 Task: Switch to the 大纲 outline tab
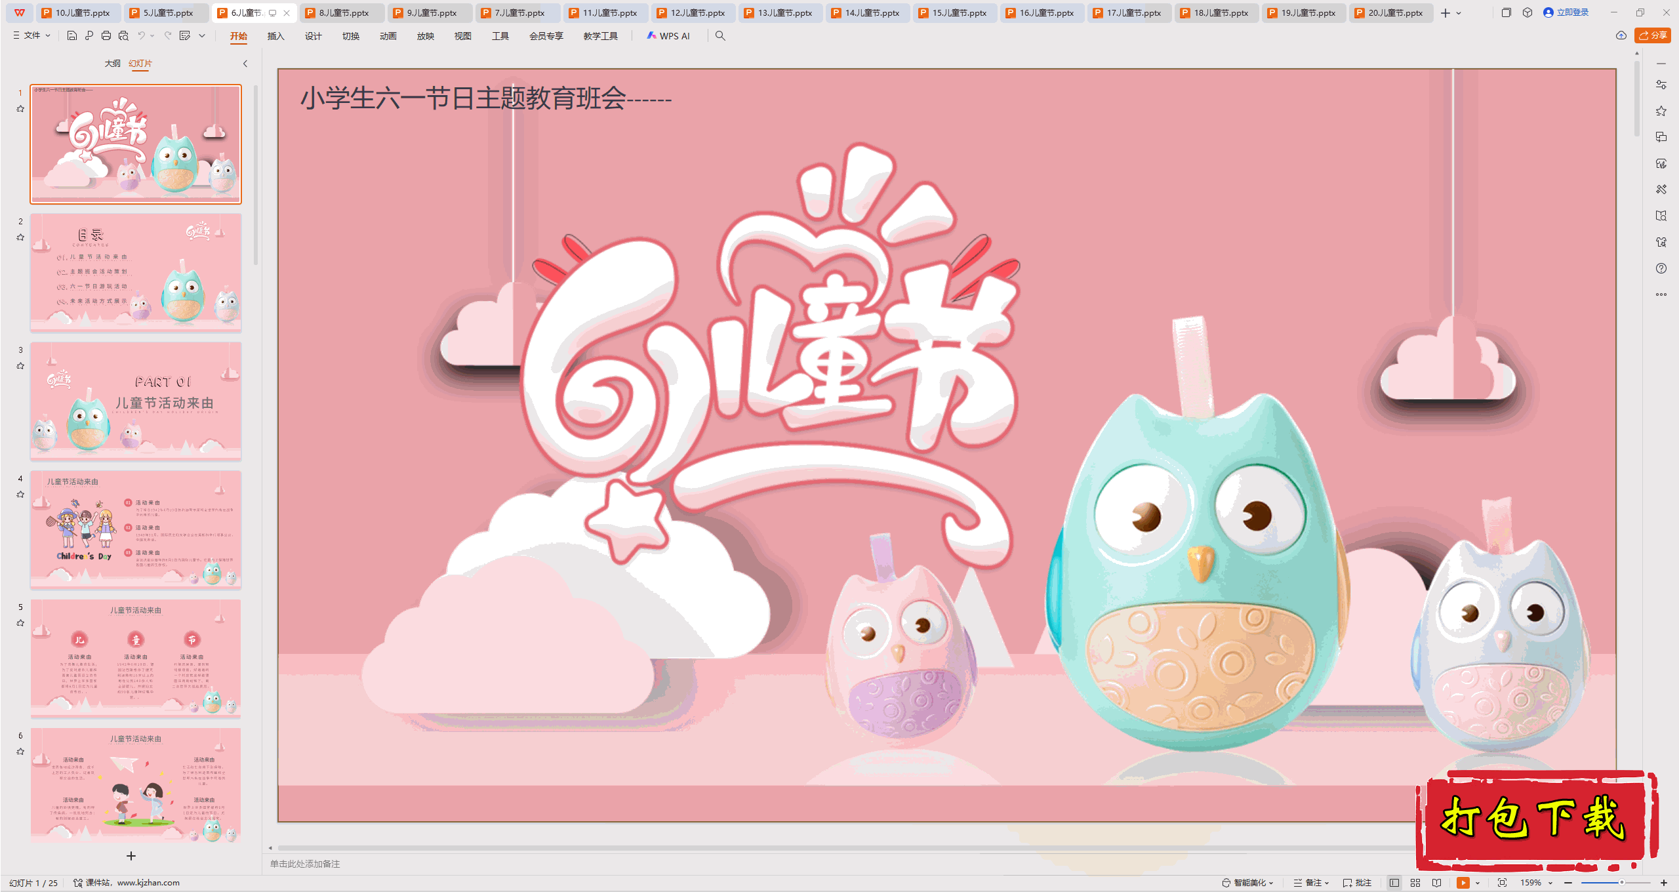[112, 64]
